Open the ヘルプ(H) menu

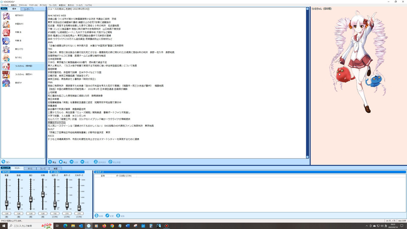[x=88, y=5]
